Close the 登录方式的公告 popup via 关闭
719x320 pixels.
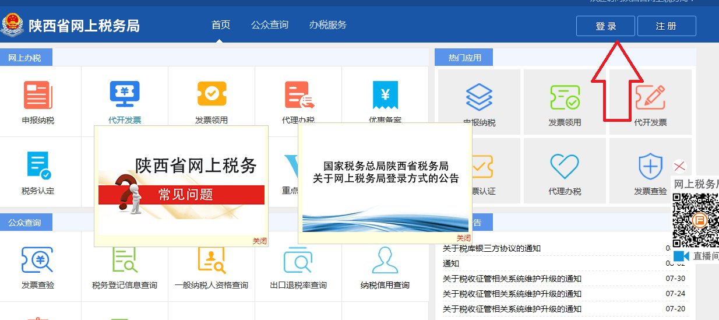coord(463,238)
